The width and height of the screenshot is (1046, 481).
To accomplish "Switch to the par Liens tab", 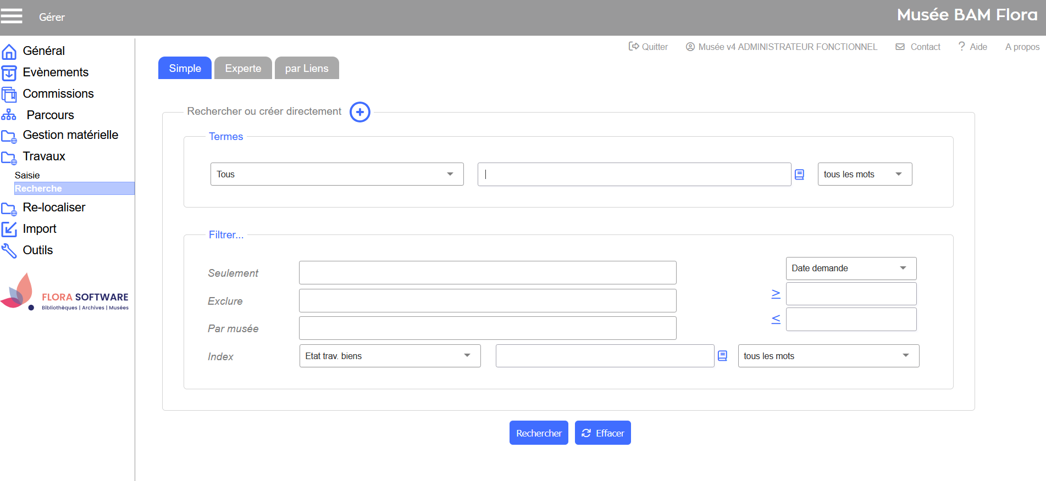I will (x=307, y=68).
